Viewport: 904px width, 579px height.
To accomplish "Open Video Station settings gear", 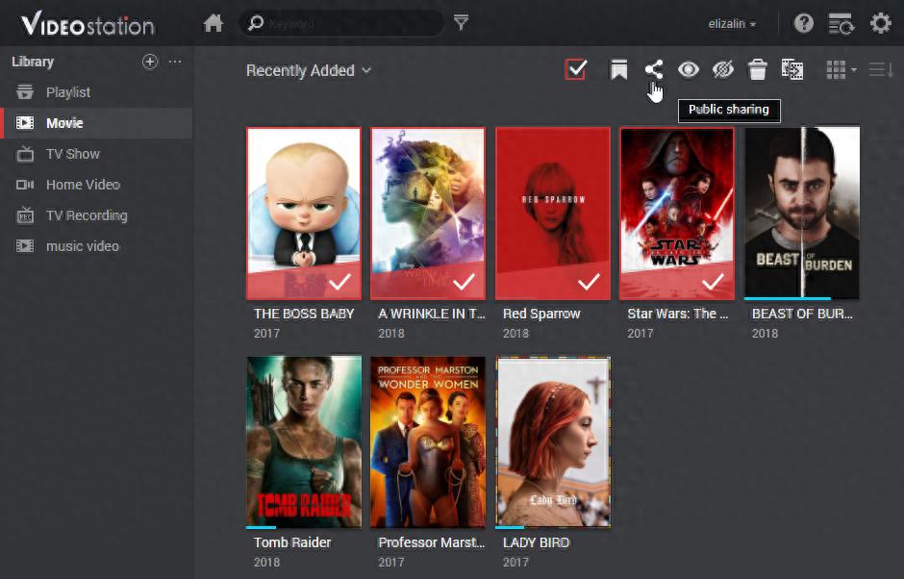I will tap(880, 24).
